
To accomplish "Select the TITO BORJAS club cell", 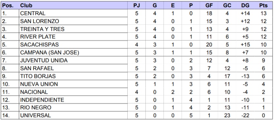I will pyautogui.click(x=73, y=76).
